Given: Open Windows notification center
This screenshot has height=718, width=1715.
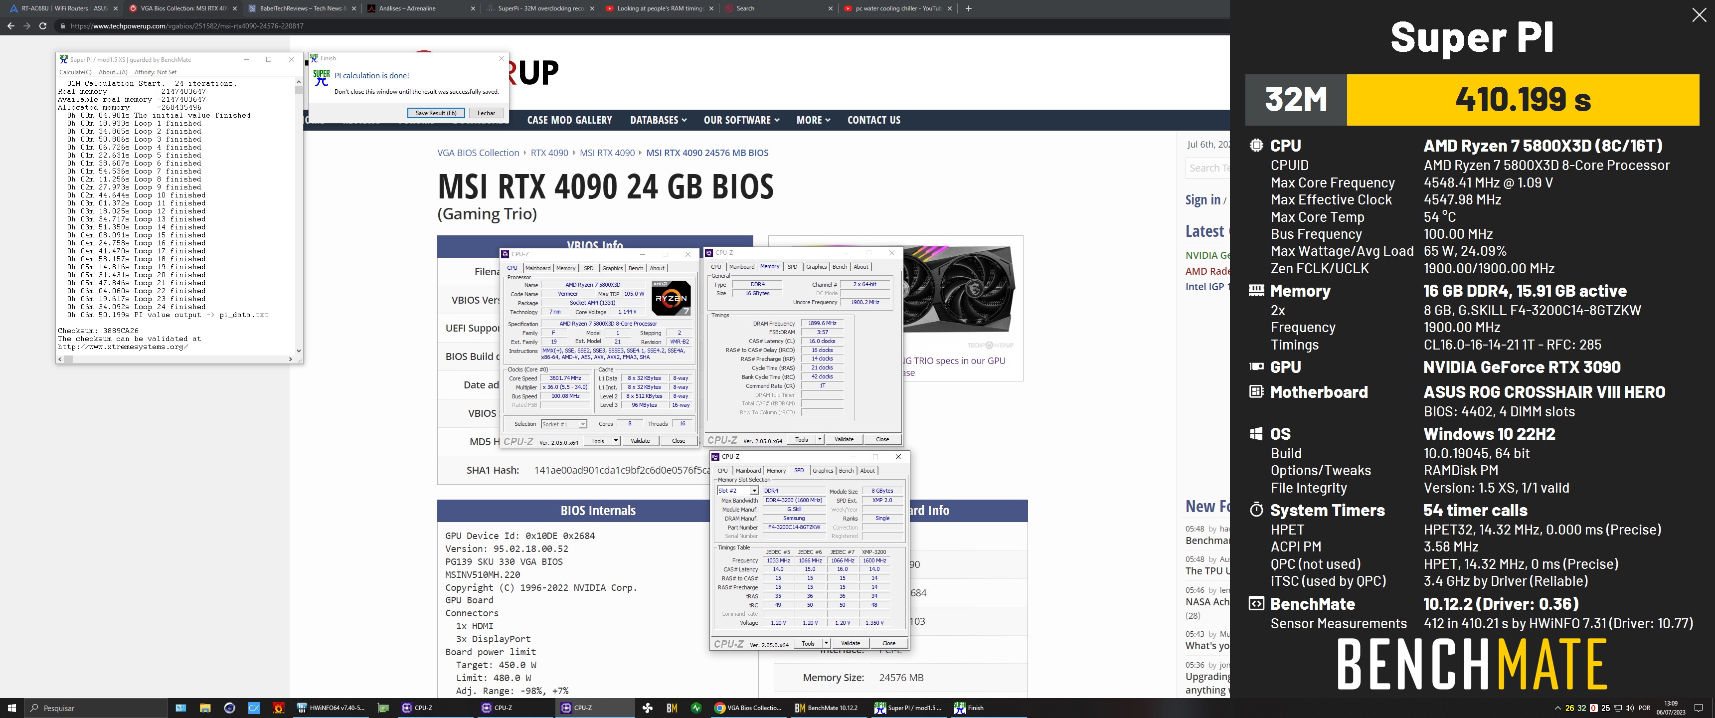Looking at the screenshot, I should click(1699, 708).
